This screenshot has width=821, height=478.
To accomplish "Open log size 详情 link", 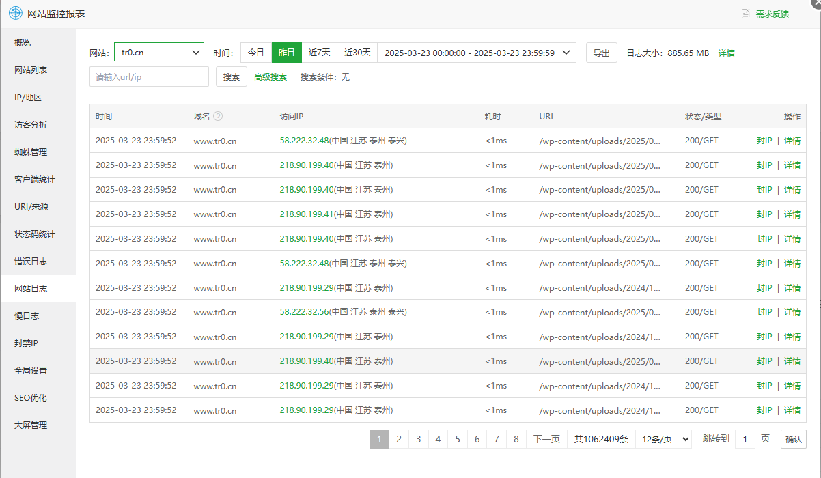I will pyautogui.click(x=727, y=53).
